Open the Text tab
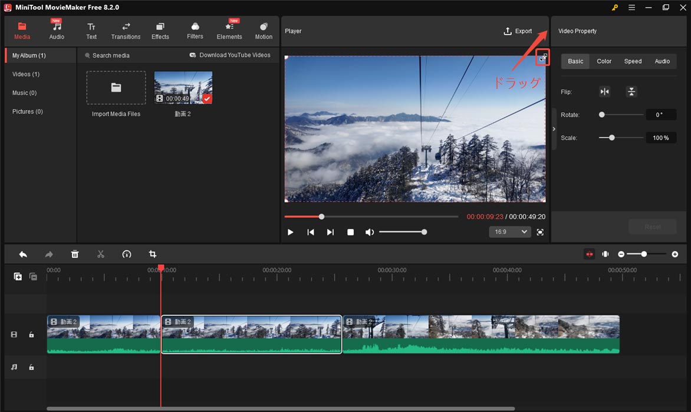The image size is (691, 412). coord(91,31)
